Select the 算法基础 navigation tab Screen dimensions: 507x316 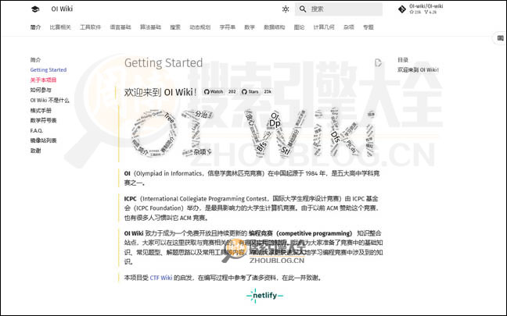[x=151, y=27]
